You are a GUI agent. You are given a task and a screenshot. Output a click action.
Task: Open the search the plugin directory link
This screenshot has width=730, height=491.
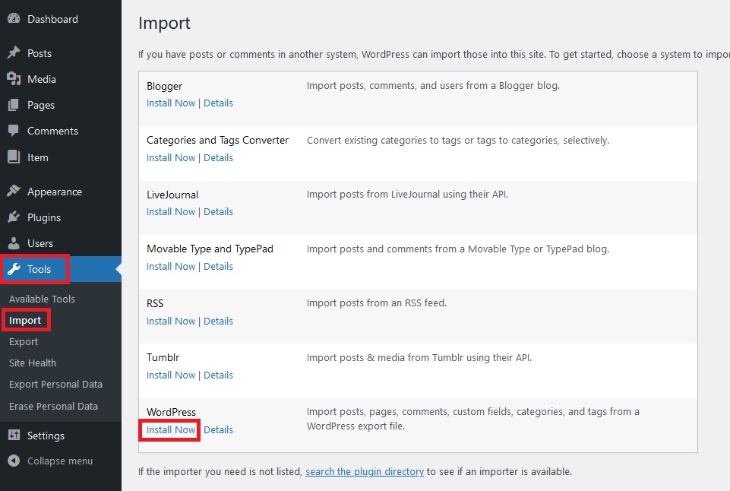click(365, 471)
